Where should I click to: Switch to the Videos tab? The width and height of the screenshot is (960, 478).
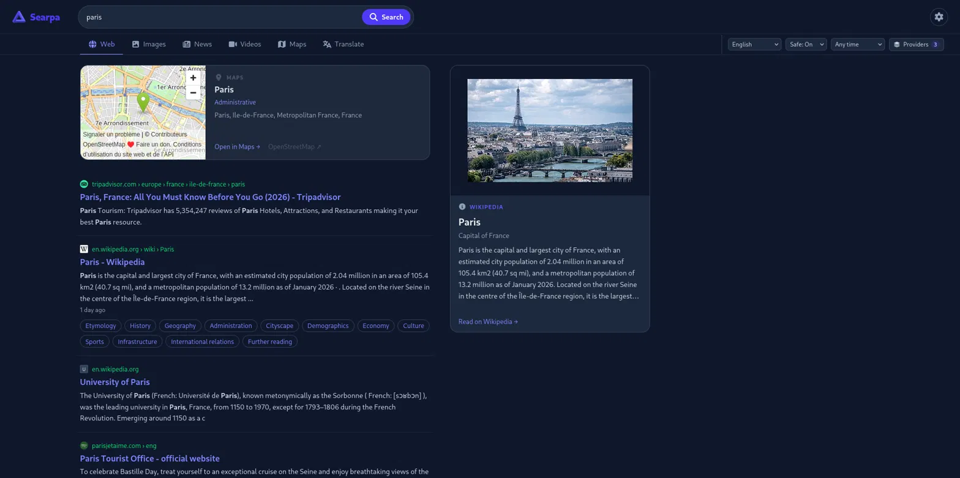pos(245,44)
